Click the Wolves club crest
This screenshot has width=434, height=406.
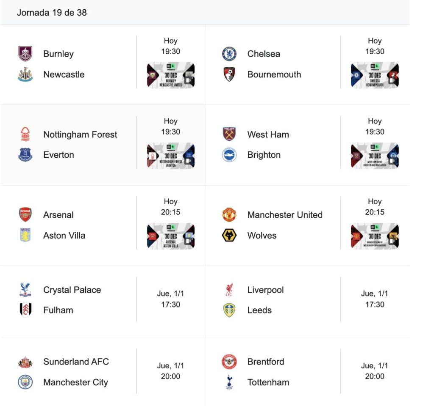229,236
